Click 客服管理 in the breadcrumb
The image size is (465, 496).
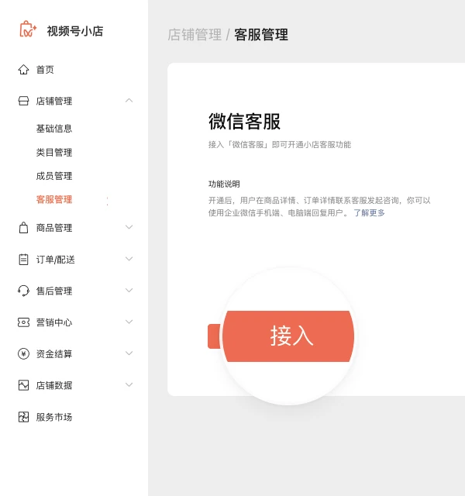[261, 34]
